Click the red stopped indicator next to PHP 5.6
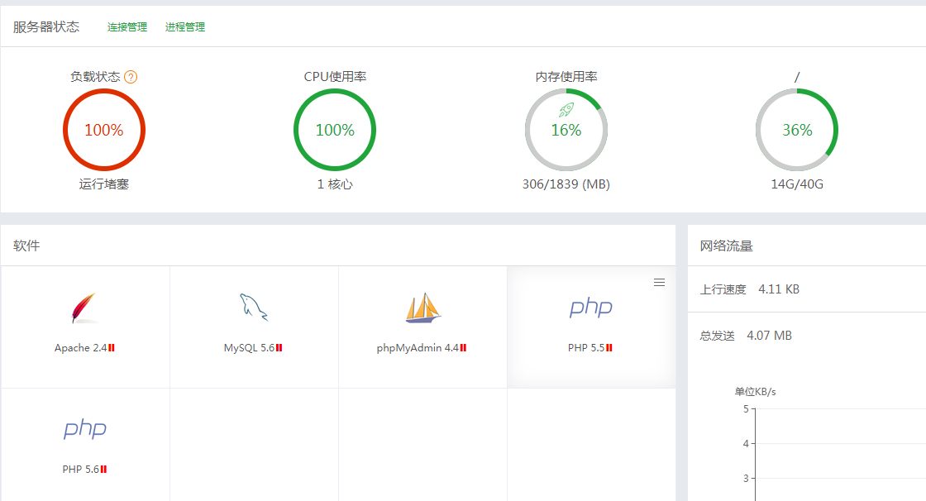 click(x=104, y=470)
